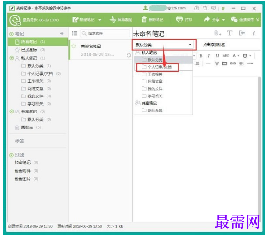Choose 默认分类 under 私人笔记 in dropdown list
The image size is (269, 237).
click(x=163, y=60)
